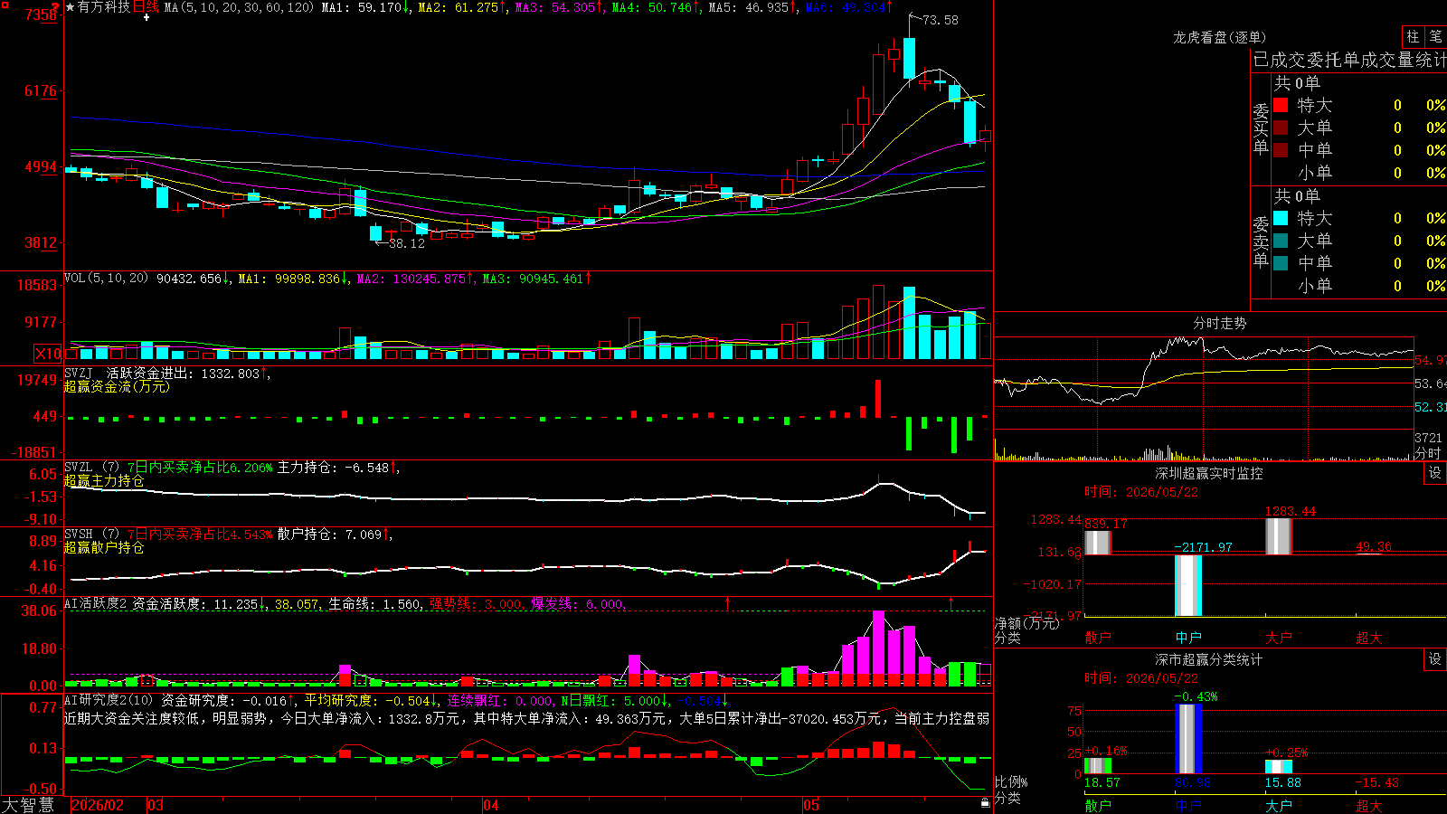Image resolution: width=1447 pixels, height=814 pixels.
Task: Switch 龙虎看盘 to 柱 view
Action: [x=1413, y=37]
